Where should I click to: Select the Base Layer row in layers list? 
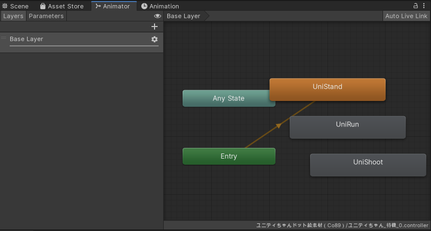pyautogui.click(x=82, y=42)
